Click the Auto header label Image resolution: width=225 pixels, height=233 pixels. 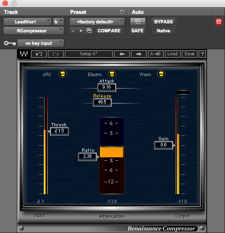[138, 12]
